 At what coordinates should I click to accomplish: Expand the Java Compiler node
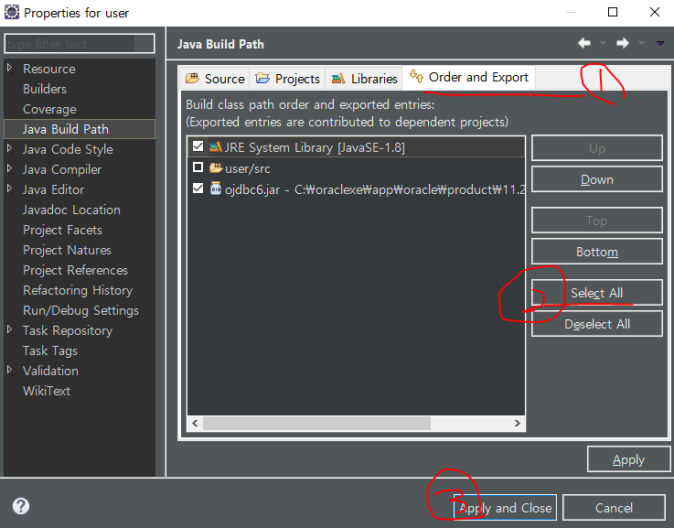pos(10,168)
